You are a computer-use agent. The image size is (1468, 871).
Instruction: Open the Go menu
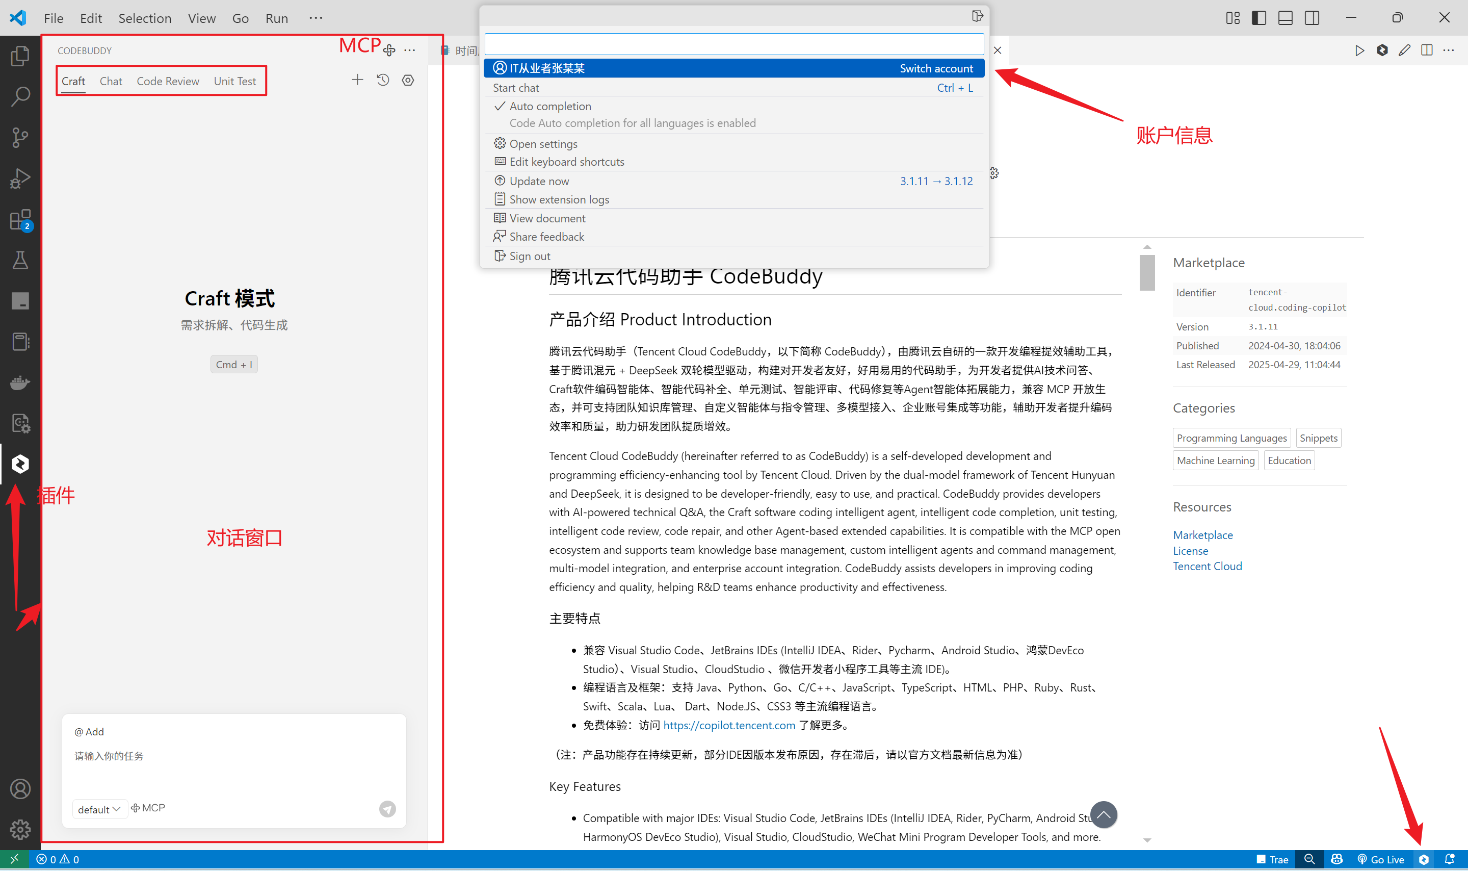(241, 18)
